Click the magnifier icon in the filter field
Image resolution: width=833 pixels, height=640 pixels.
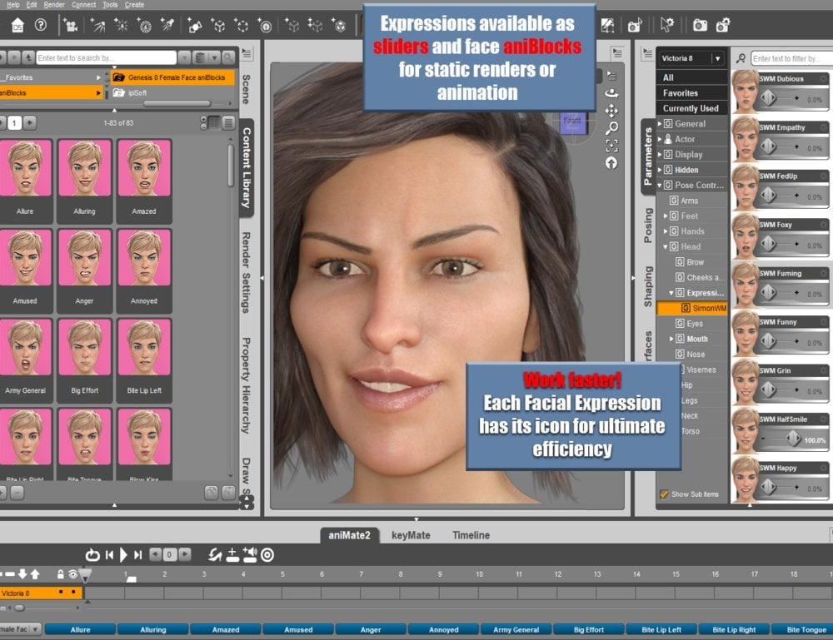(740, 59)
